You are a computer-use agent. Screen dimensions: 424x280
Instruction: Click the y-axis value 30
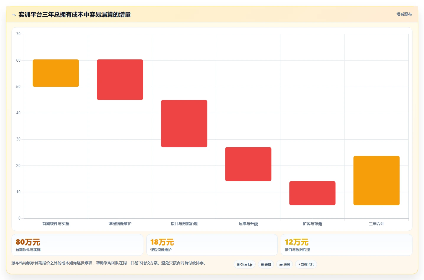18,139
